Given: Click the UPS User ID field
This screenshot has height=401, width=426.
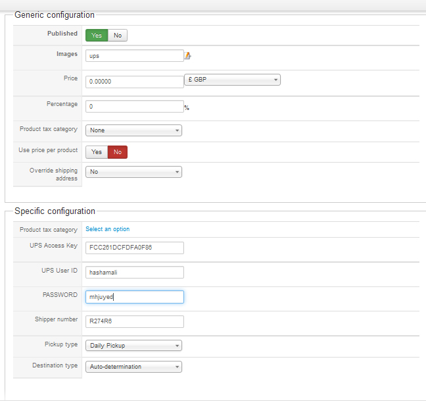Looking at the screenshot, I should pyautogui.click(x=134, y=273).
